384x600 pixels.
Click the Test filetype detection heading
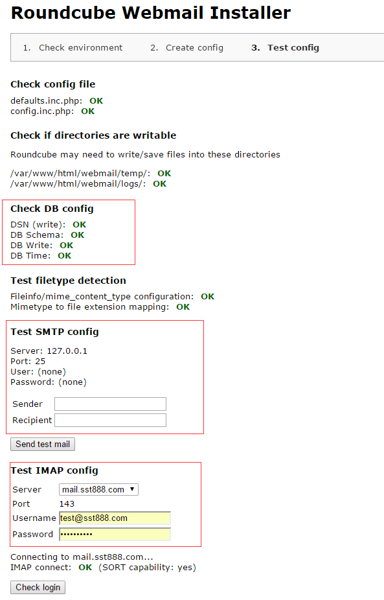tap(68, 281)
